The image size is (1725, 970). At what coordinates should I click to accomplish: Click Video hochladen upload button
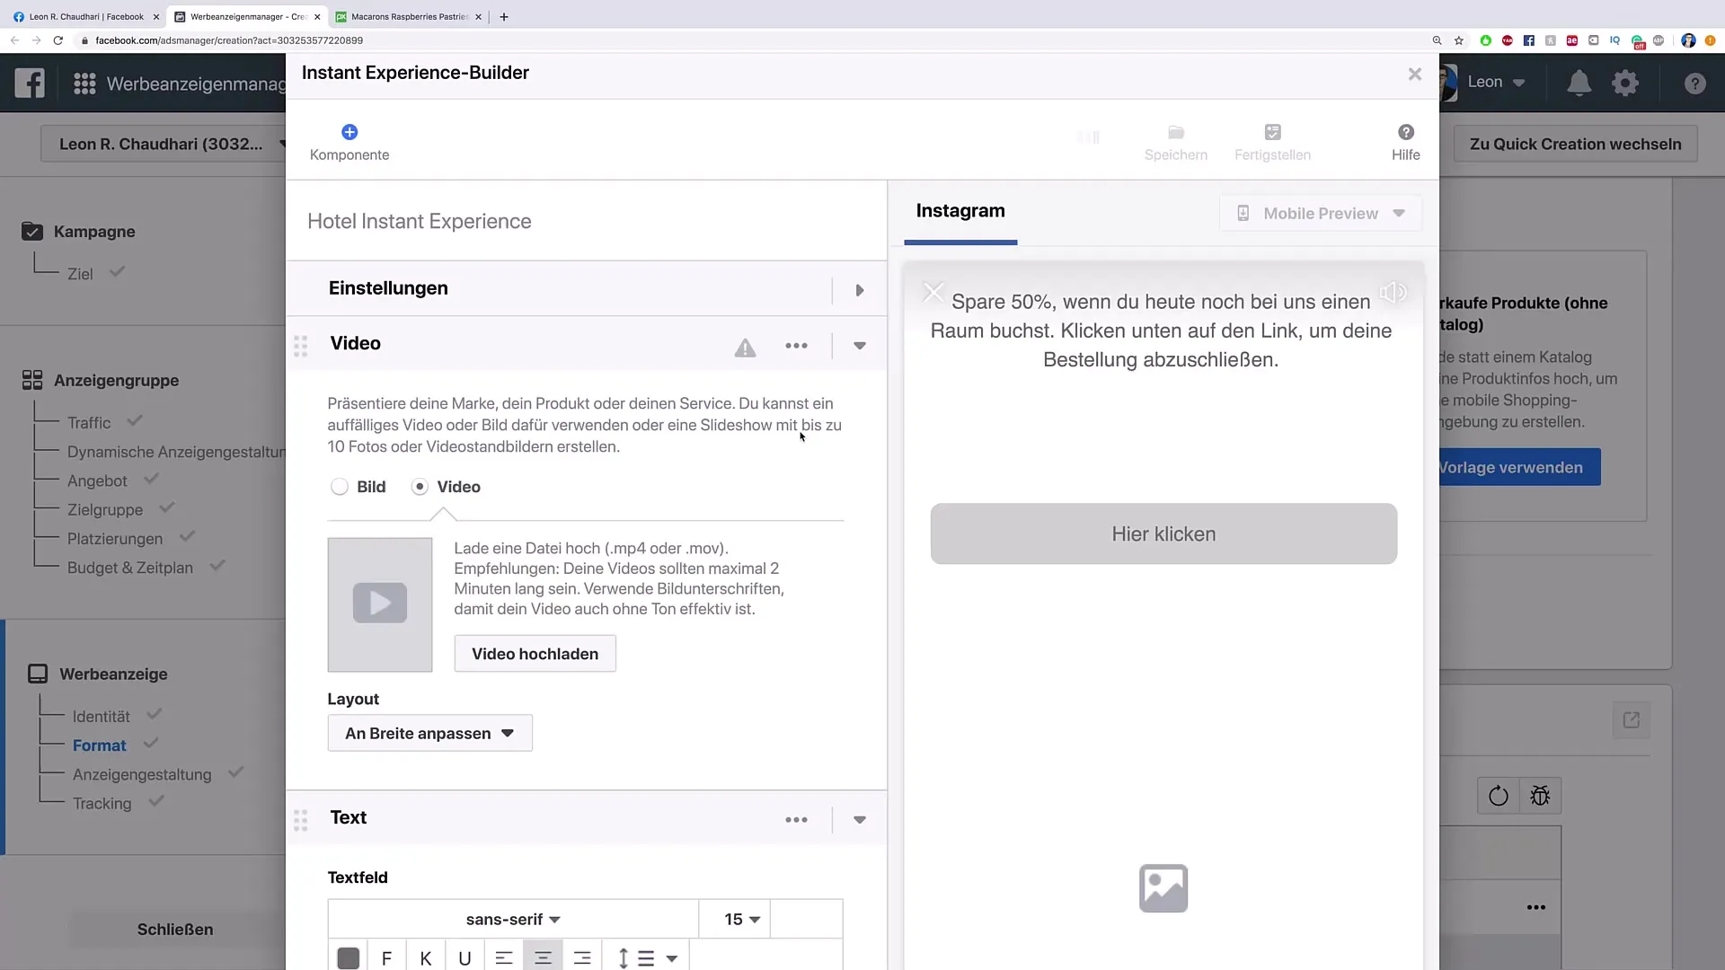pyautogui.click(x=535, y=654)
